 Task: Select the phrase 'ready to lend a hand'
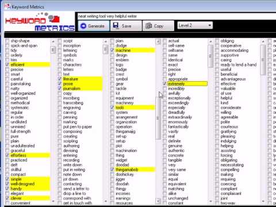tap(239, 64)
